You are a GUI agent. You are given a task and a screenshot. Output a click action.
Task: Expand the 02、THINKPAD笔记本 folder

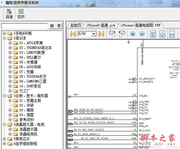tap(10, 48)
